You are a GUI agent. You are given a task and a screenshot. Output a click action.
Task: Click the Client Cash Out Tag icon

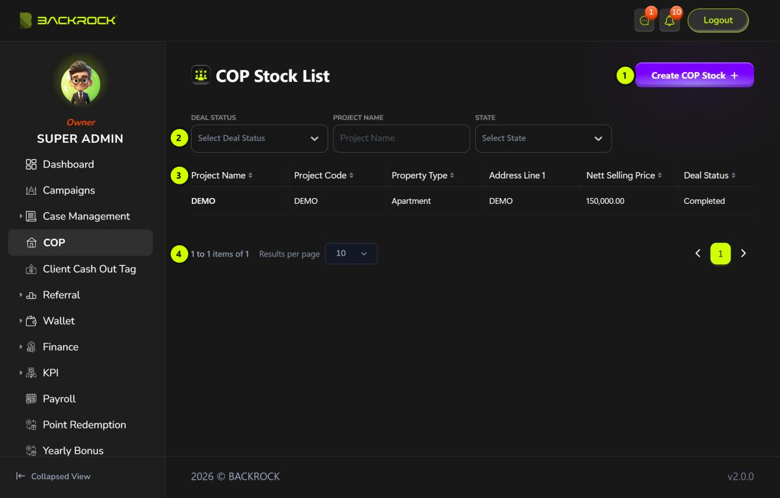click(31, 269)
